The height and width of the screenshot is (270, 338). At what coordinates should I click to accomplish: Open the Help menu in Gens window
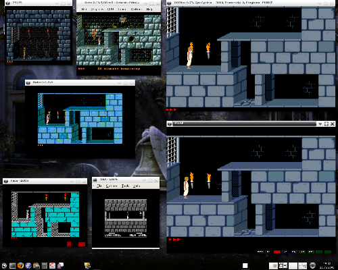[149, 9]
